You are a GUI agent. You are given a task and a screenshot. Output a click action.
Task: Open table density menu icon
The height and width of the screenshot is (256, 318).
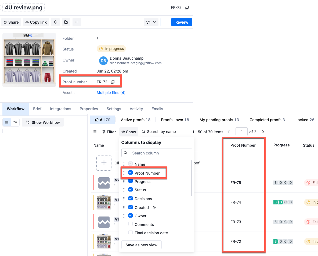(95, 132)
